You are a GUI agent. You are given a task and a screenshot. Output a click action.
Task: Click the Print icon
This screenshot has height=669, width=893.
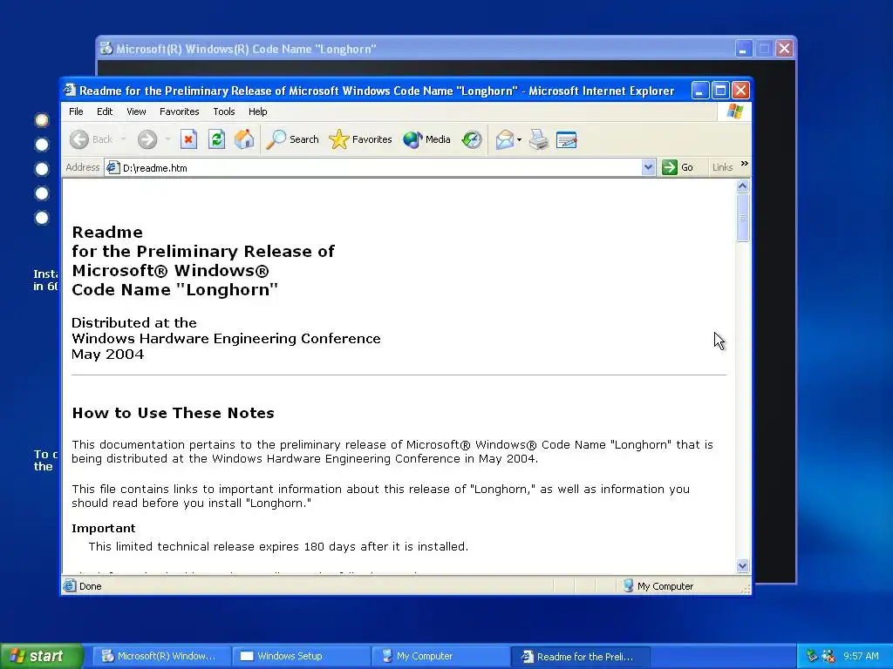click(x=539, y=139)
